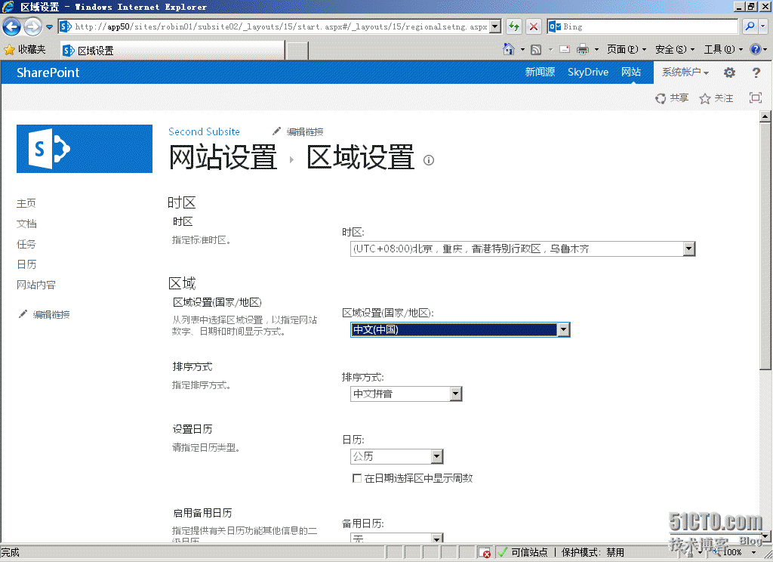Click the page scrollbar up arrow
Viewport: 773px width, 562px height.
[x=765, y=116]
